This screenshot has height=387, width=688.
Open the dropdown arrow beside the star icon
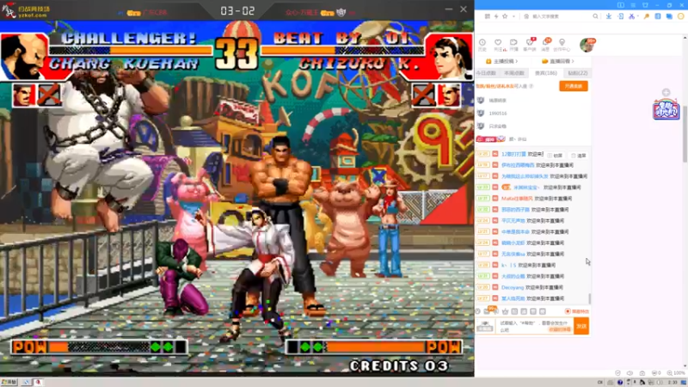click(x=513, y=16)
